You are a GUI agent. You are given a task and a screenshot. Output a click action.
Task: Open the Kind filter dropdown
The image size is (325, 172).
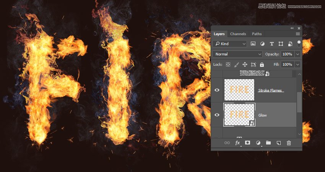click(x=230, y=44)
